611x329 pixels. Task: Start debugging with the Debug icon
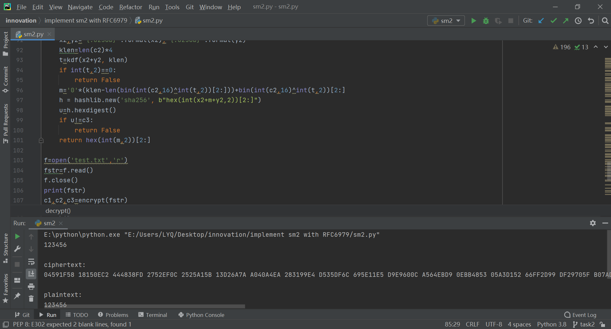pos(486,20)
